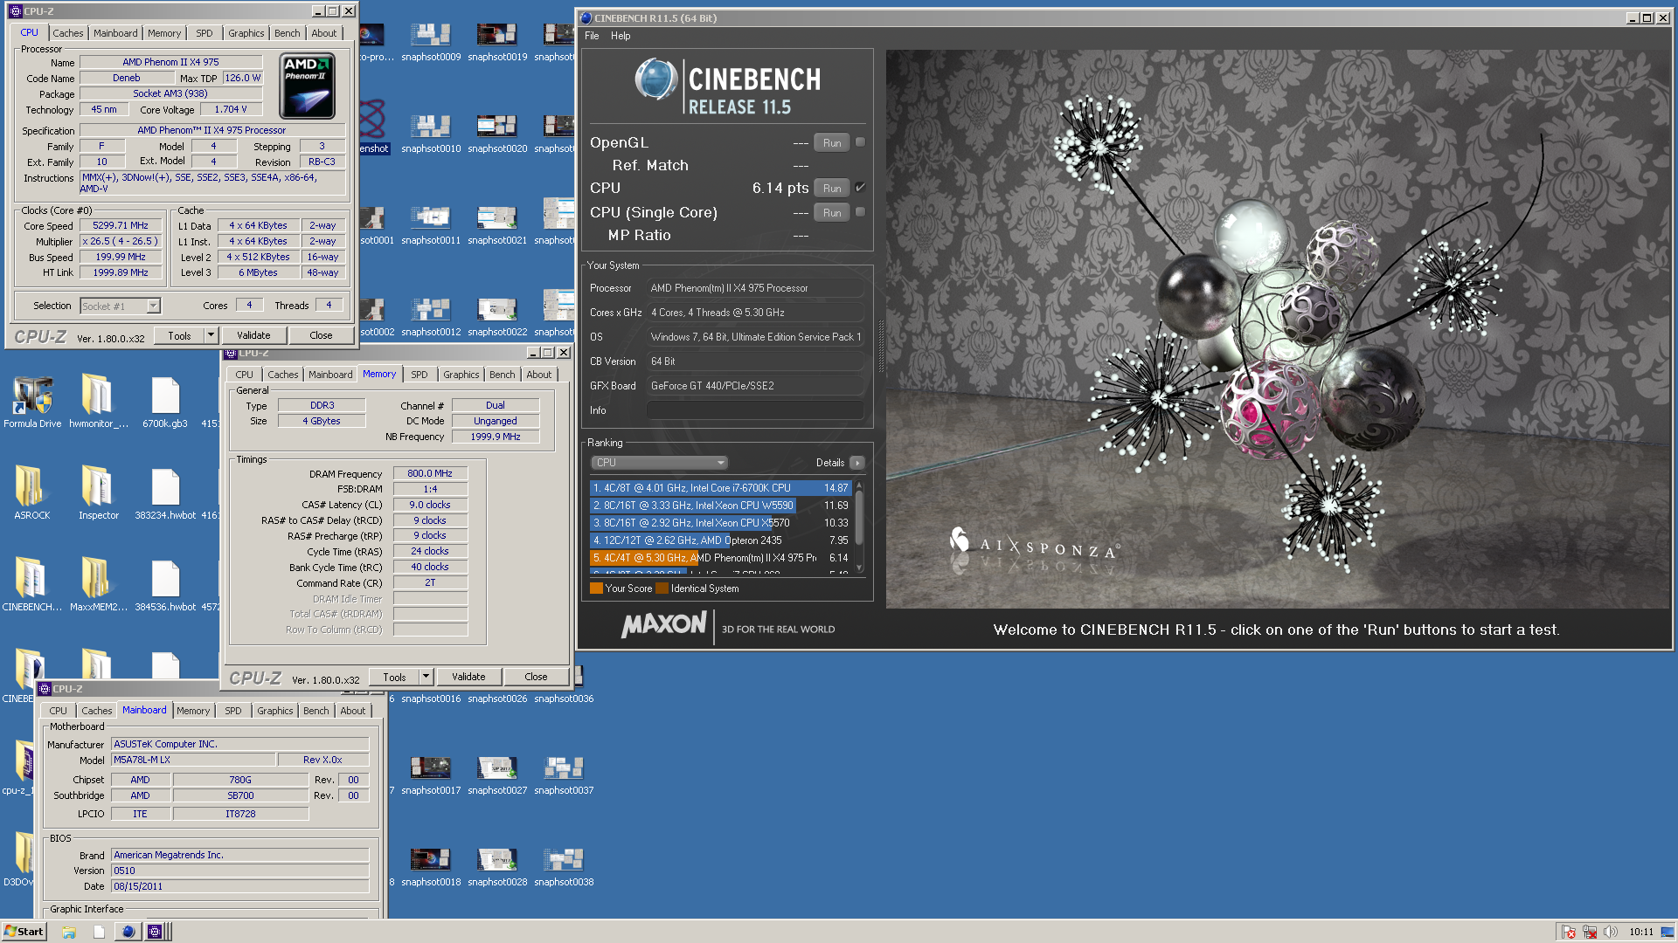
Task: Click Tools button in top CPU-Z window
Action: [179, 335]
